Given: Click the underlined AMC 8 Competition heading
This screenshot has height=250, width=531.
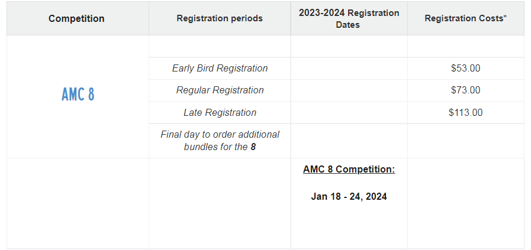Looking at the screenshot, I should point(349,169).
